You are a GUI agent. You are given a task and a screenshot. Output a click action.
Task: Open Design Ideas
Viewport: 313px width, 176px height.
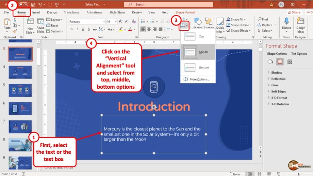pos(301,25)
